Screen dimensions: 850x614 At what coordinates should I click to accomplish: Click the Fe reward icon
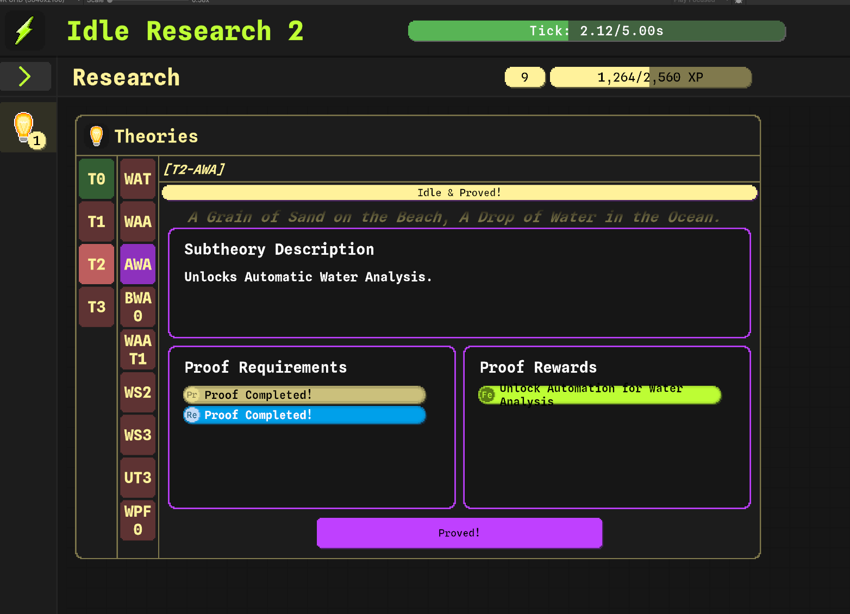pos(487,395)
